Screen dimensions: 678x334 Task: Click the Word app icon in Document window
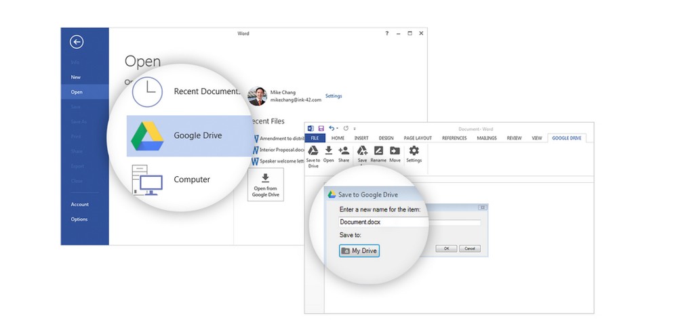311,128
